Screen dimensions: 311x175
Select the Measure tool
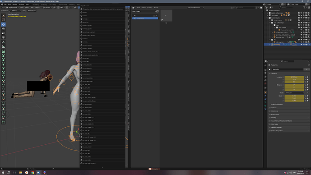click(x=3, y=46)
